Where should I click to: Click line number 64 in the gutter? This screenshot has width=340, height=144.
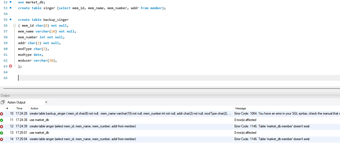pyautogui.click(x=6, y=72)
